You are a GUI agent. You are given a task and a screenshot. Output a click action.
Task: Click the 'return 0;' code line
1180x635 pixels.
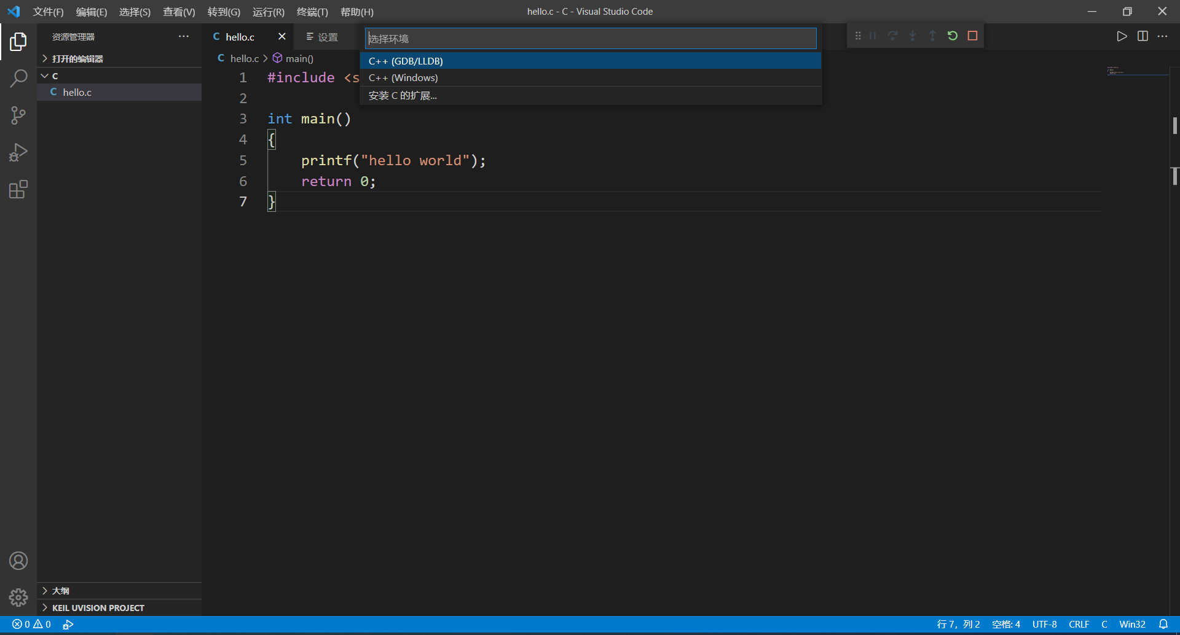(x=338, y=181)
